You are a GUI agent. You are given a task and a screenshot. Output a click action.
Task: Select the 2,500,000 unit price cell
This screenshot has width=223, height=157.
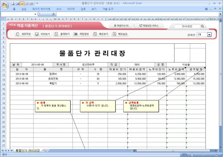tap(118, 83)
